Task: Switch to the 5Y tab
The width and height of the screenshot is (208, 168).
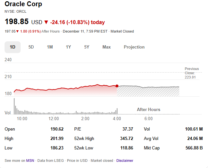Action: click(87, 47)
